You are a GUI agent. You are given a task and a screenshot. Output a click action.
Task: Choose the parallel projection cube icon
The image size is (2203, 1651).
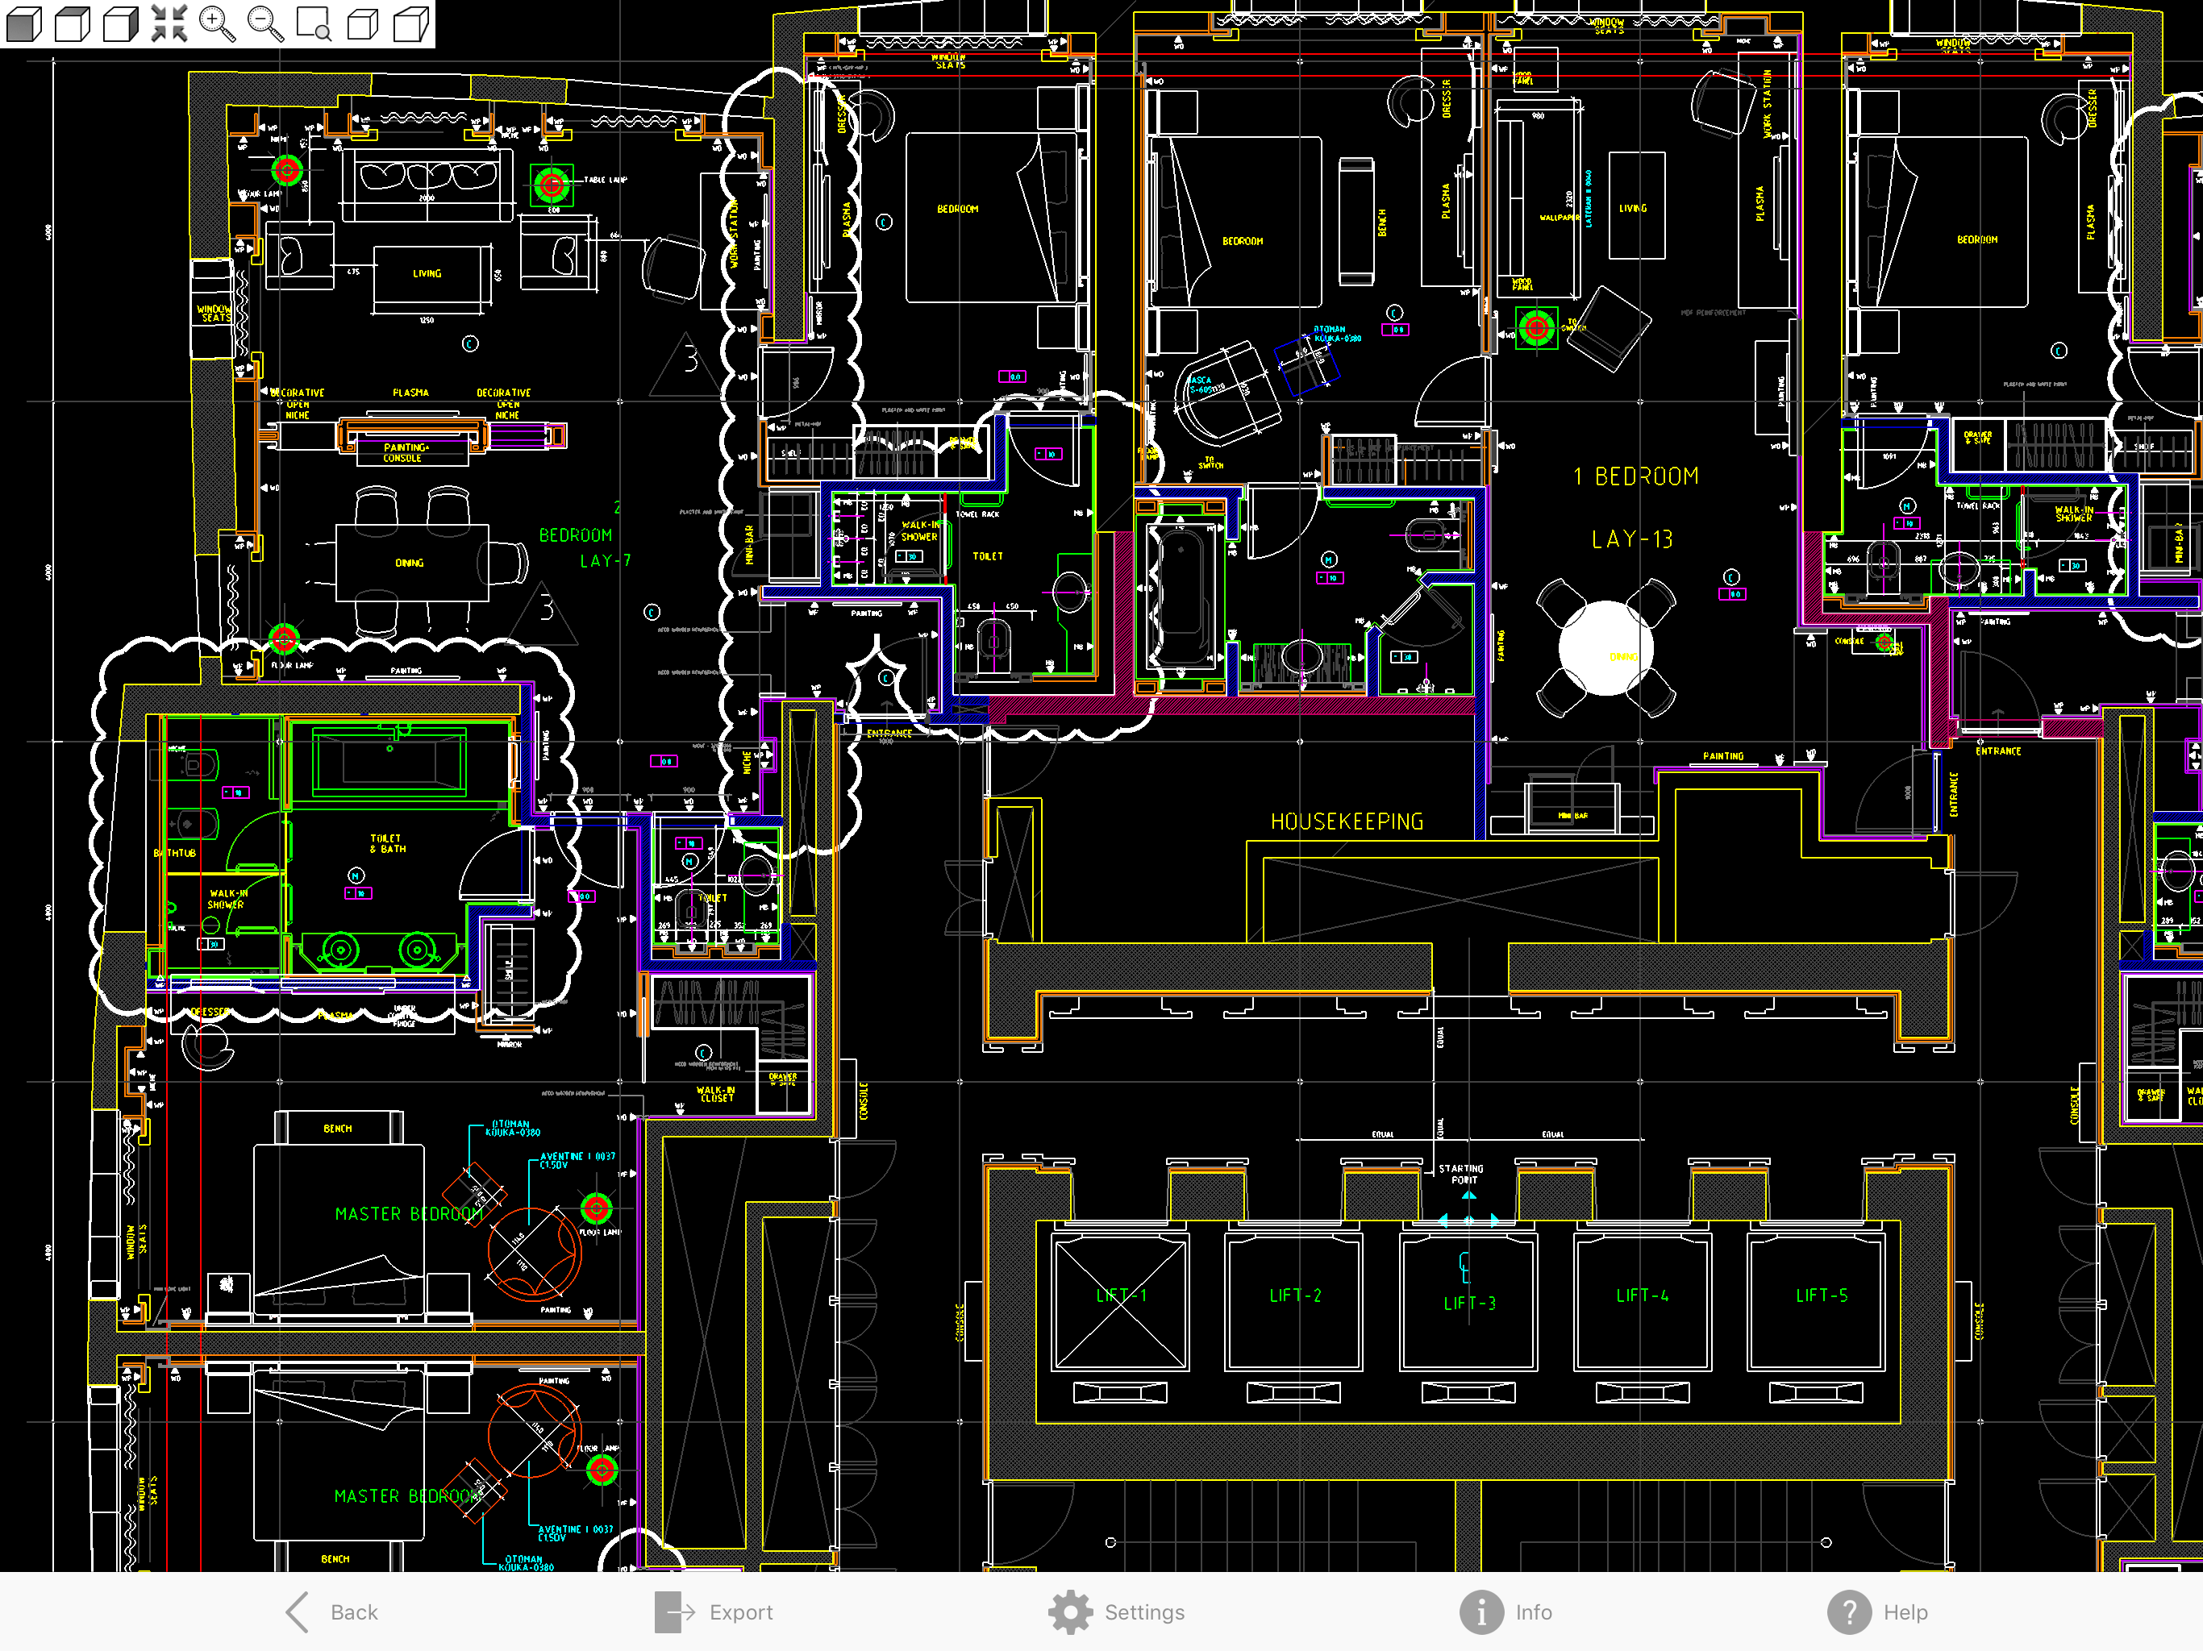click(x=363, y=23)
